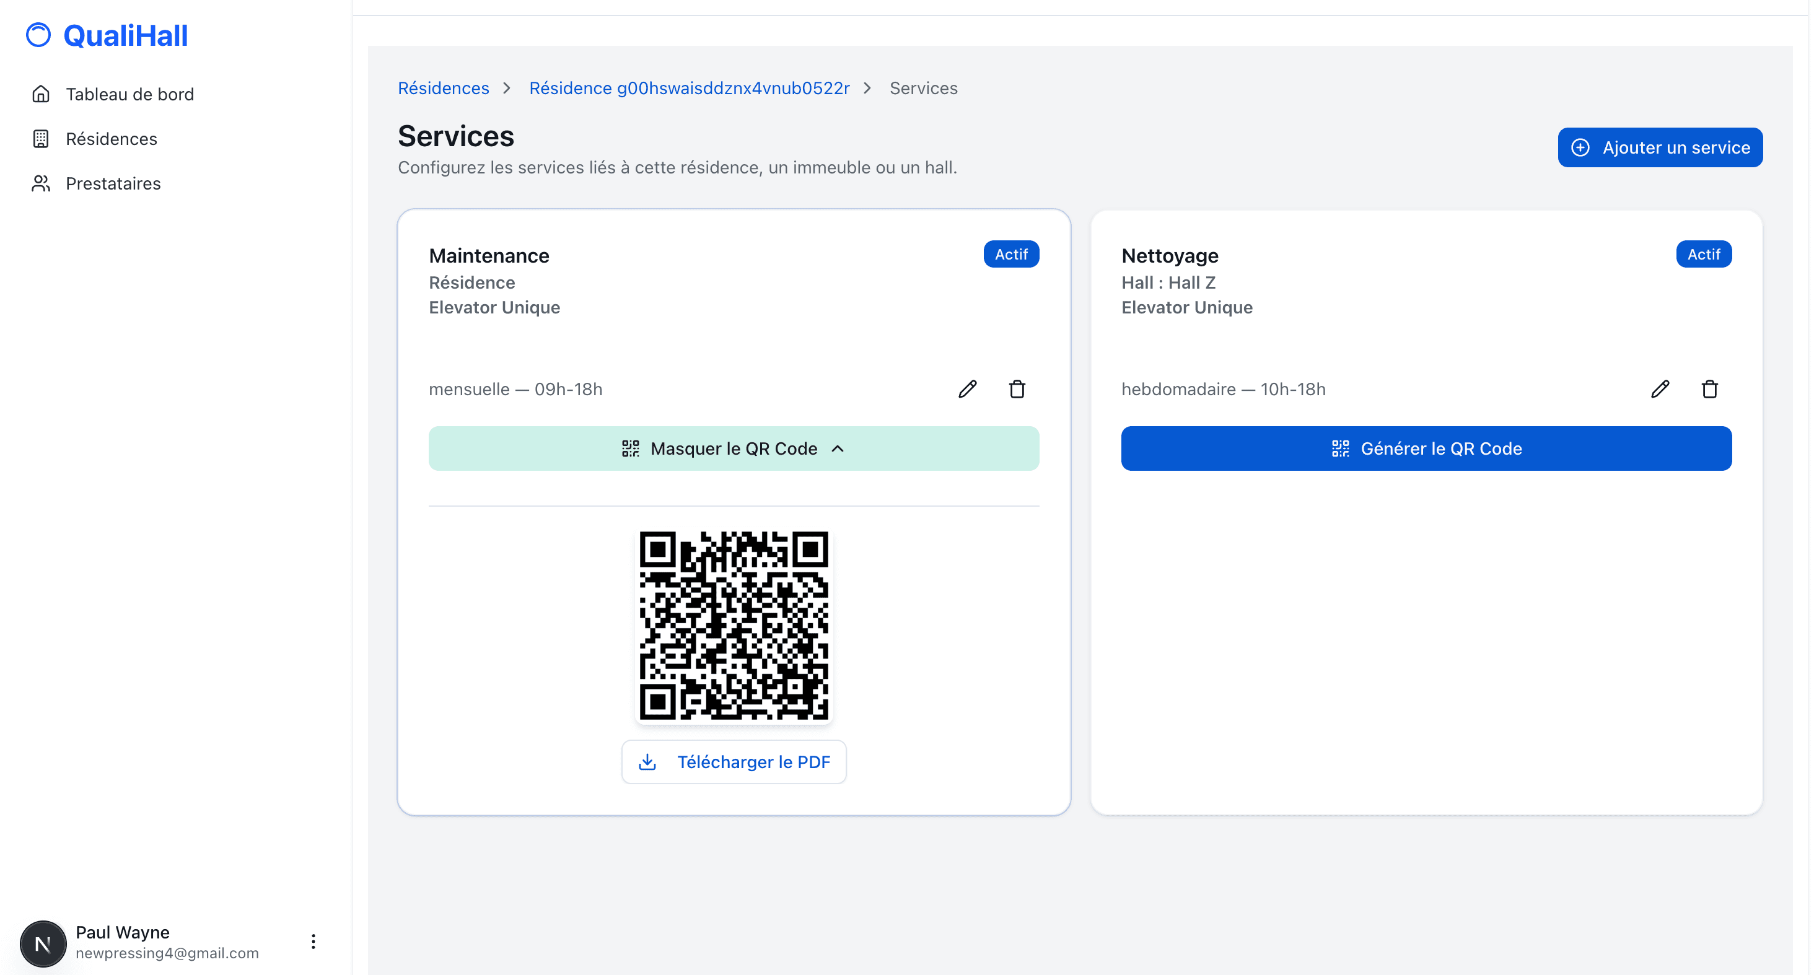The height and width of the screenshot is (975, 1814).
Task: Click the Maintenance QR code image
Action: coord(735,626)
